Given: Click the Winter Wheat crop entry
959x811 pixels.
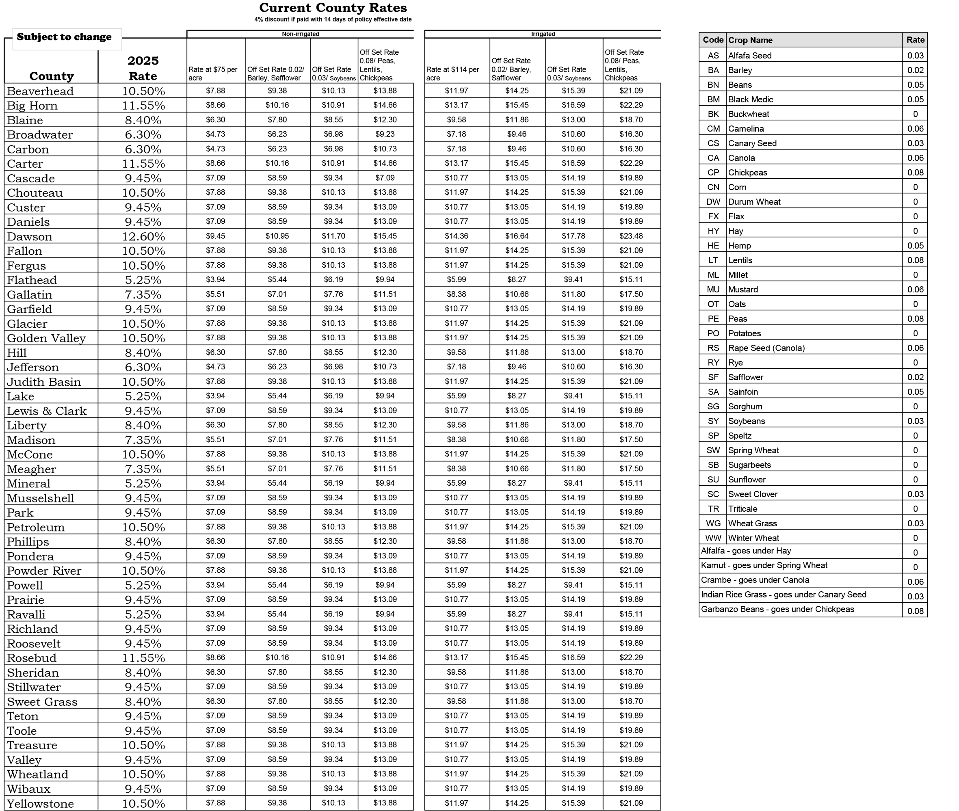Looking at the screenshot, I should (753, 538).
